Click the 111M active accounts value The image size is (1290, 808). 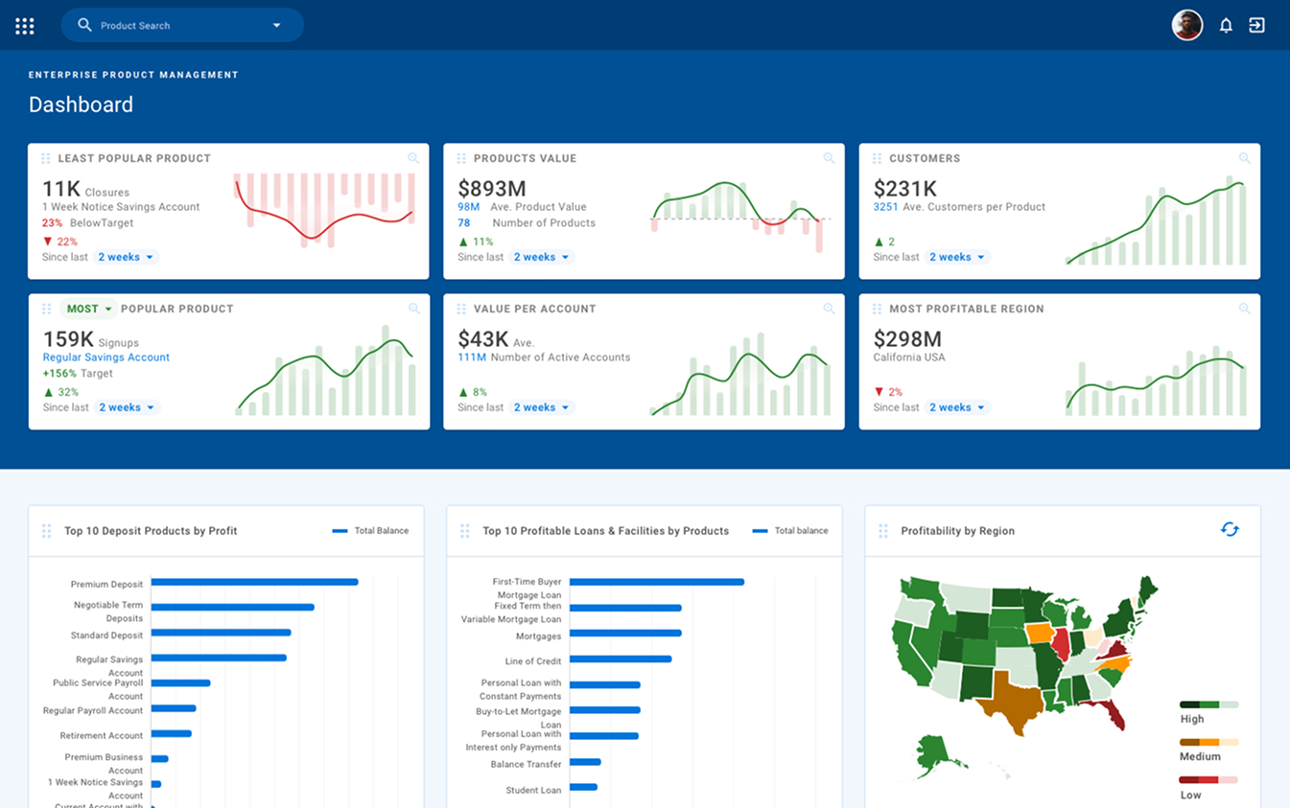point(472,358)
